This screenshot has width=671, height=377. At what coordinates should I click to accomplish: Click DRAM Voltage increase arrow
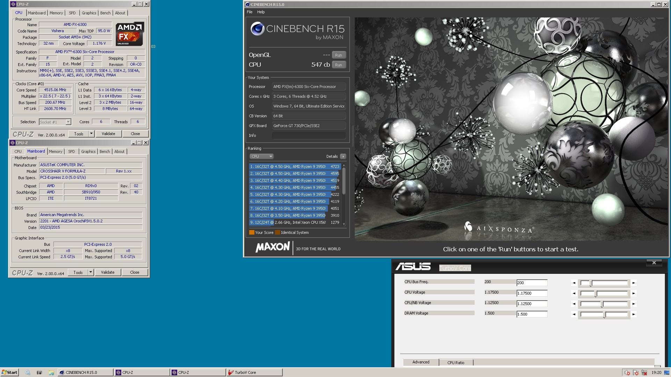click(x=634, y=314)
